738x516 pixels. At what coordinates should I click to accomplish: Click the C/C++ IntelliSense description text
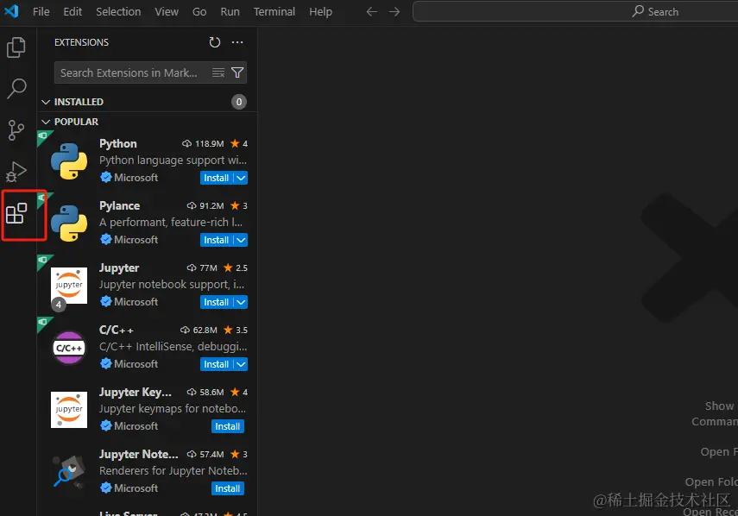coord(173,347)
